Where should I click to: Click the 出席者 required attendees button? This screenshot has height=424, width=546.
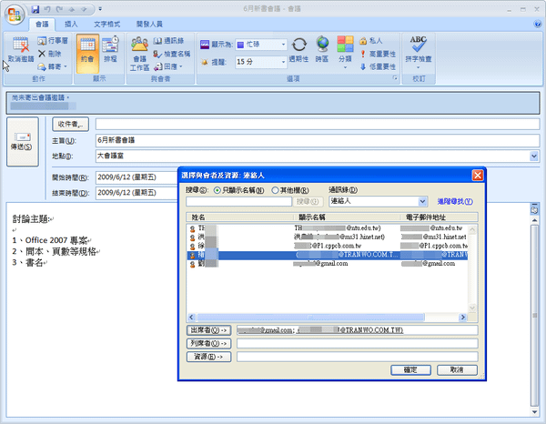pyautogui.click(x=208, y=330)
